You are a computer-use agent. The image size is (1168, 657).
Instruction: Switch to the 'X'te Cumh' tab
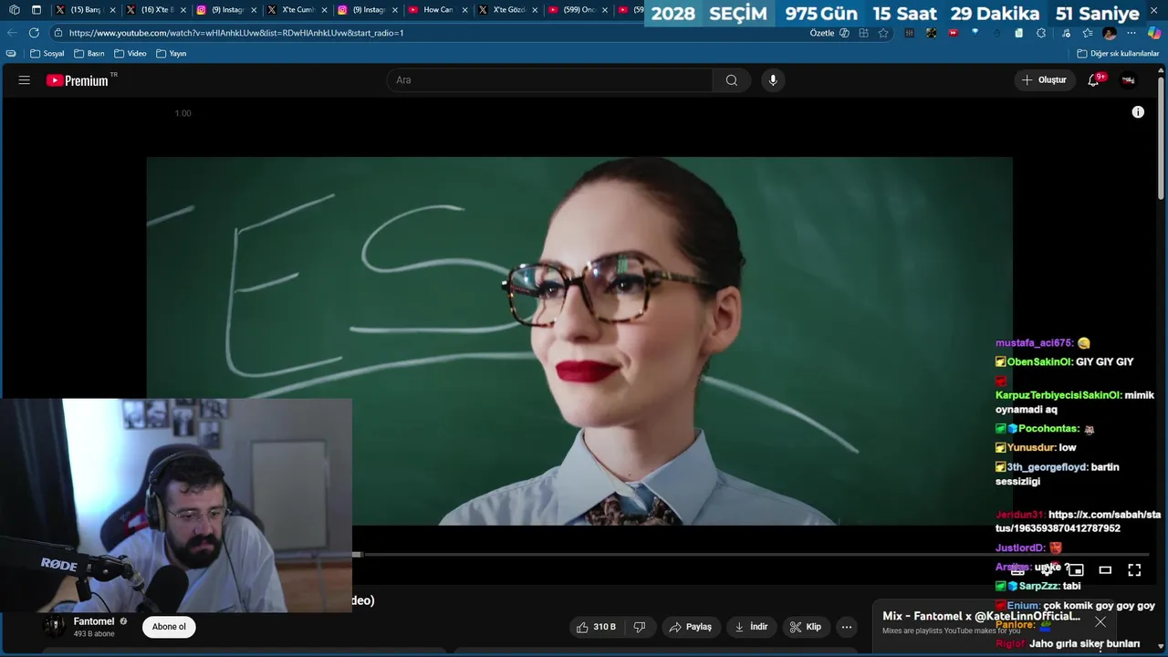point(297,10)
